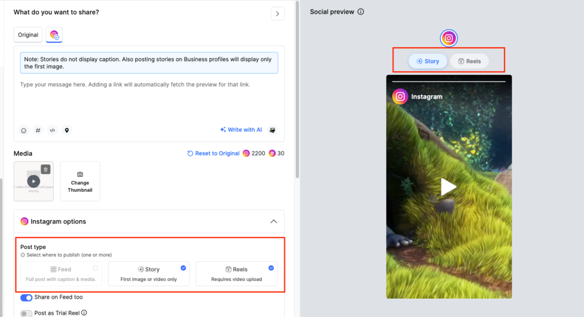Click the info icon next to Social preview
The height and width of the screenshot is (317, 584).
pos(360,11)
